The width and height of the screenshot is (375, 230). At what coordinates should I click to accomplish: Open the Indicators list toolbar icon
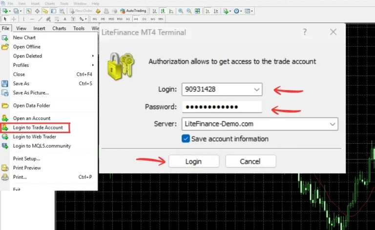click(x=226, y=11)
